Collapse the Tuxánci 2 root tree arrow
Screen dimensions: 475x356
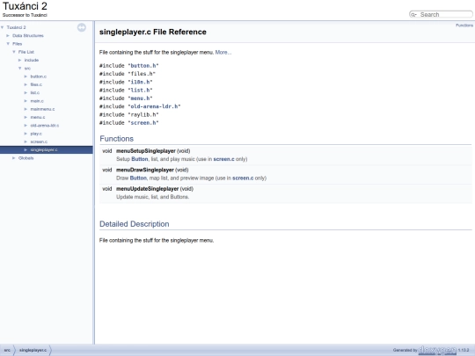(x=3, y=27)
